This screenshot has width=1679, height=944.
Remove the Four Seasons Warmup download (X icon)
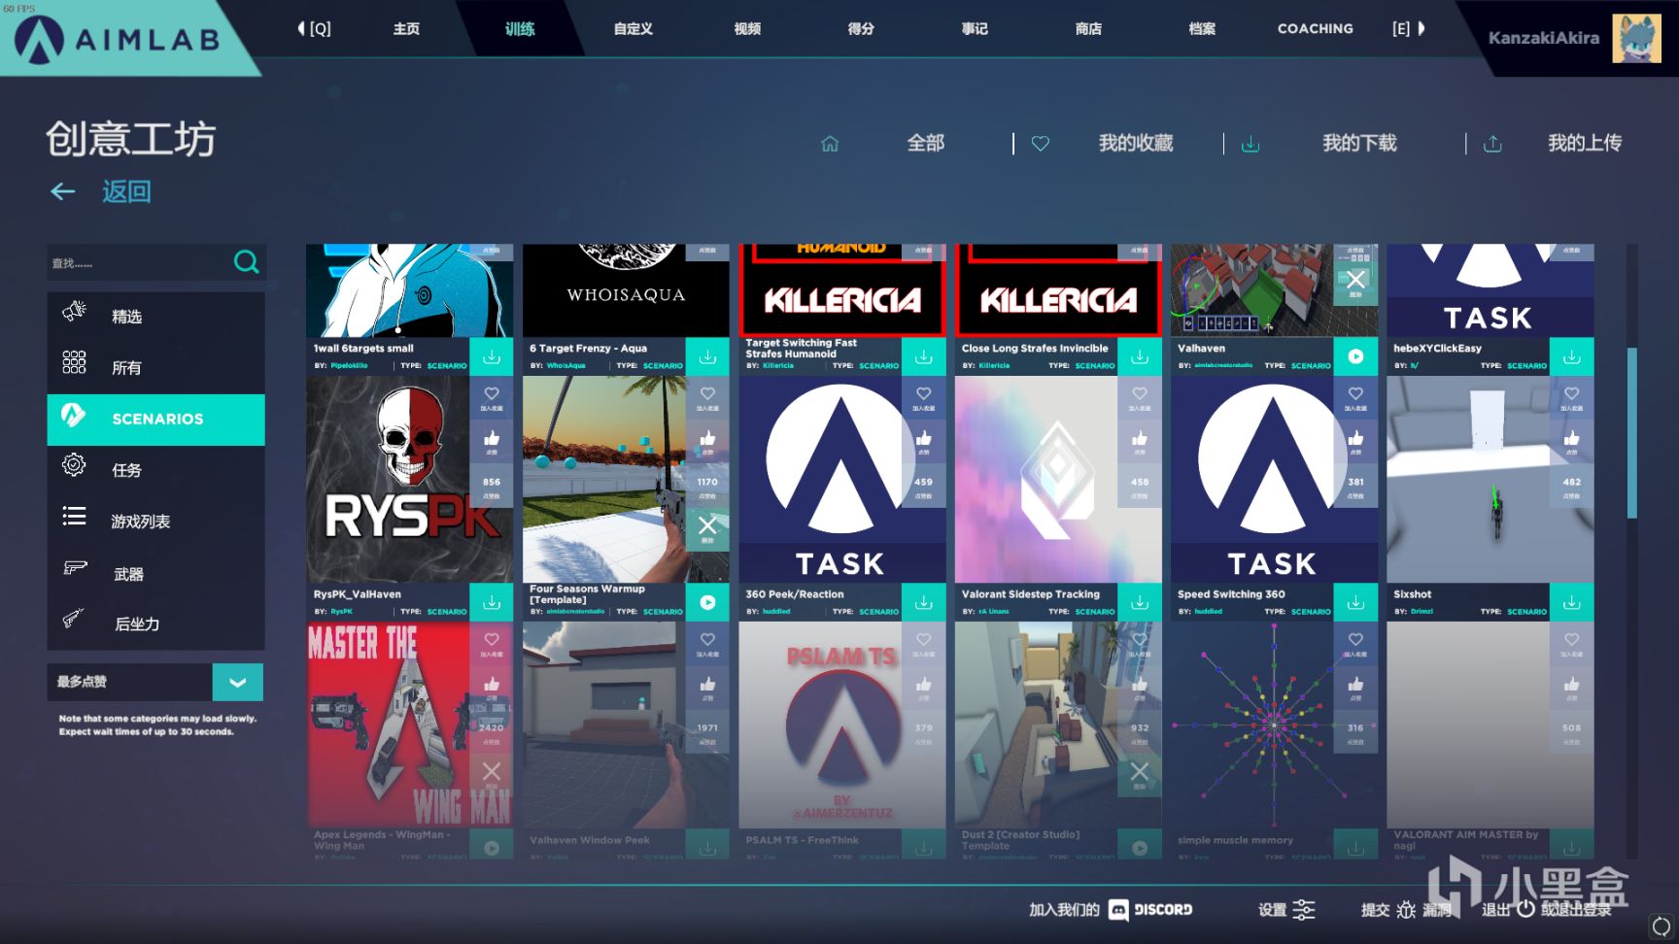point(707,528)
